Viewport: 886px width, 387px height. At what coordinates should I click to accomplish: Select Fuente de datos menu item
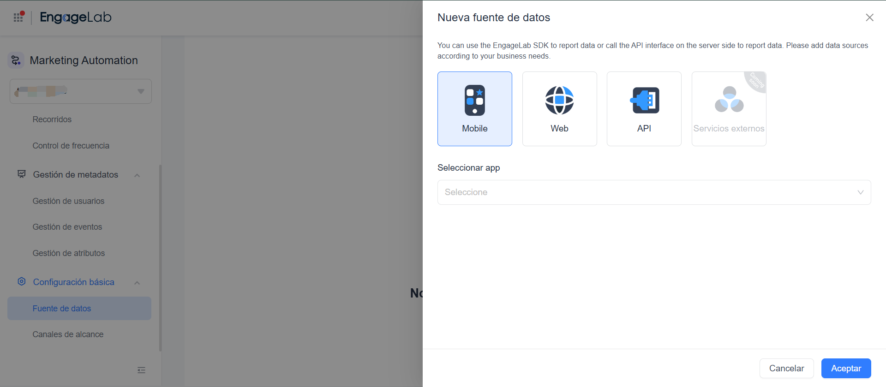tap(79, 309)
